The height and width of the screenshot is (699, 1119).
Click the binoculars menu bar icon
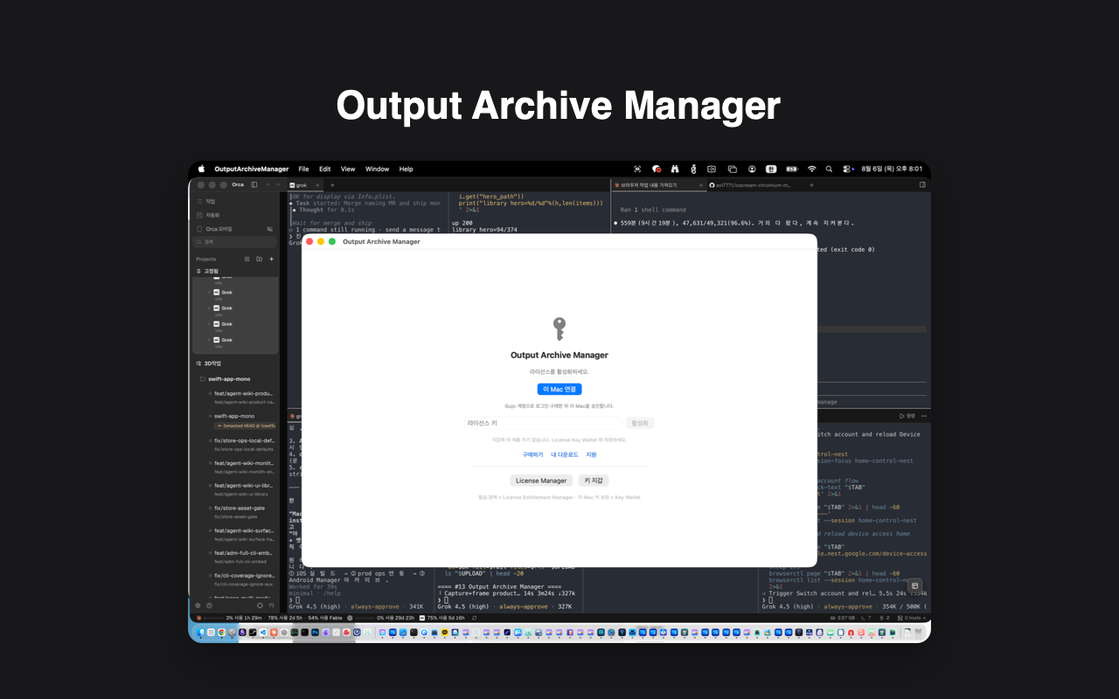675,169
